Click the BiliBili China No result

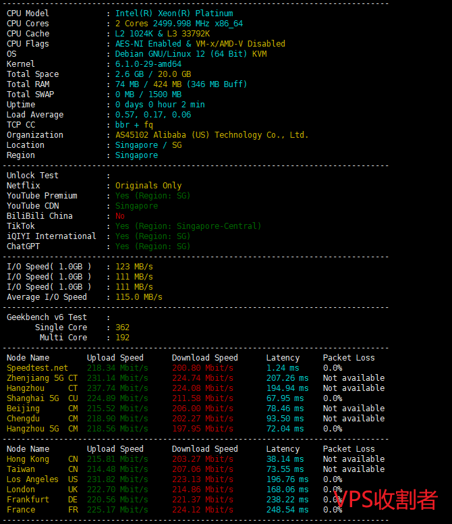click(120, 216)
